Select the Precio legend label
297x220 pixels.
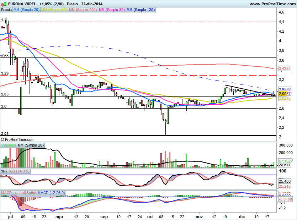coord(6,10)
